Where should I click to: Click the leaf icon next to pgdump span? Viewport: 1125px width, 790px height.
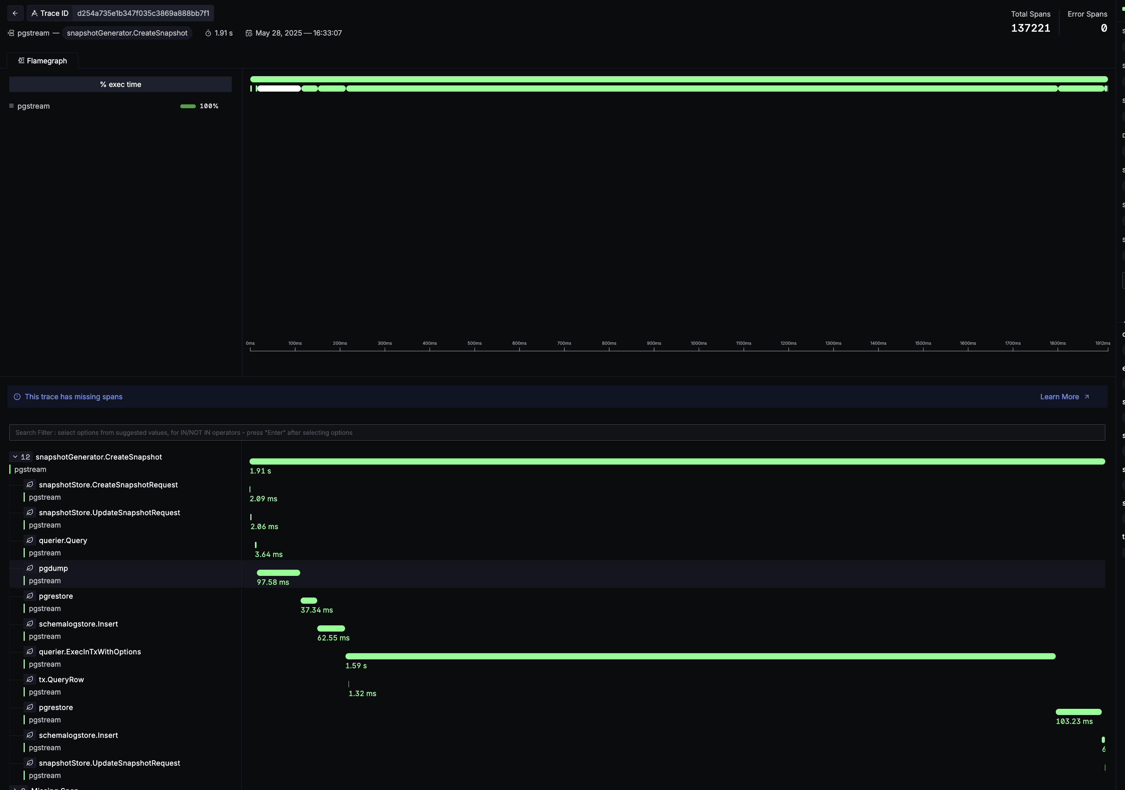tap(30, 568)
